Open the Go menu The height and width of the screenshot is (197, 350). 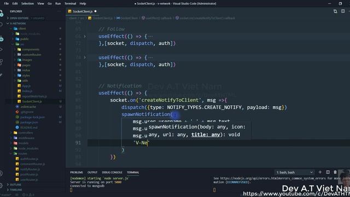click(50, 4)
